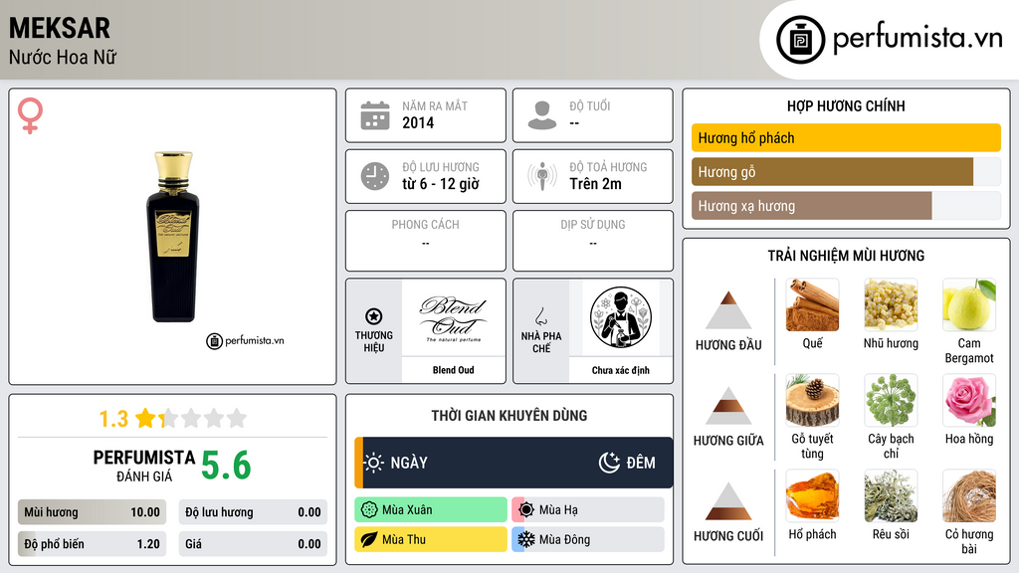Click the green 5.6 Perfumista score
The height and width of the screenshot is (573, 1019).
click(226, 466)
